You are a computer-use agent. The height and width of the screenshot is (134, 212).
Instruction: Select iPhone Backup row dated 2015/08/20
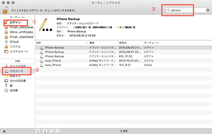pyautogui.click(x=124, y=47)
